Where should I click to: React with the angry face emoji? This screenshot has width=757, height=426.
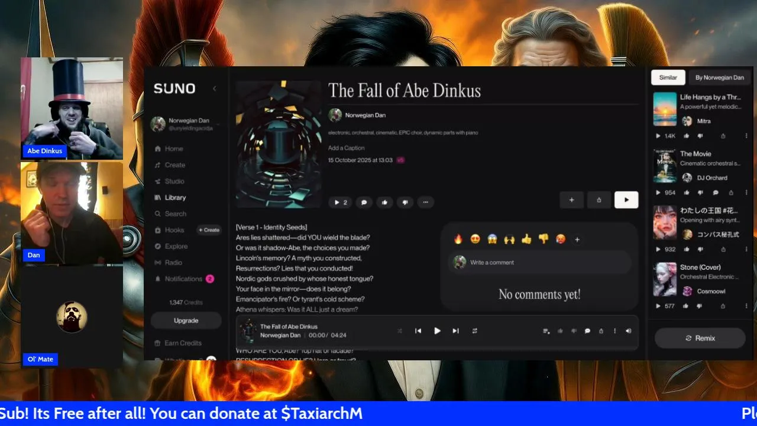(x=561, y=239)
